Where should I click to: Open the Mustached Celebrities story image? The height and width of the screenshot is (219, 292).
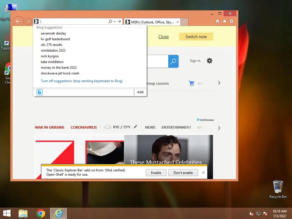click(169, 149)
